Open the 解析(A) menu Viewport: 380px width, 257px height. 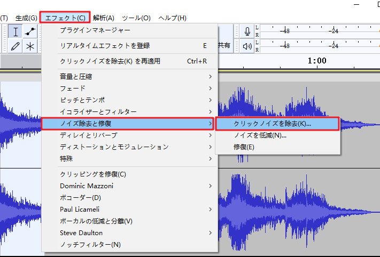tap(104, 18)
